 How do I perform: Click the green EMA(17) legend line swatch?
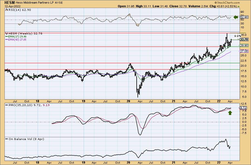[x=7, y=36]
